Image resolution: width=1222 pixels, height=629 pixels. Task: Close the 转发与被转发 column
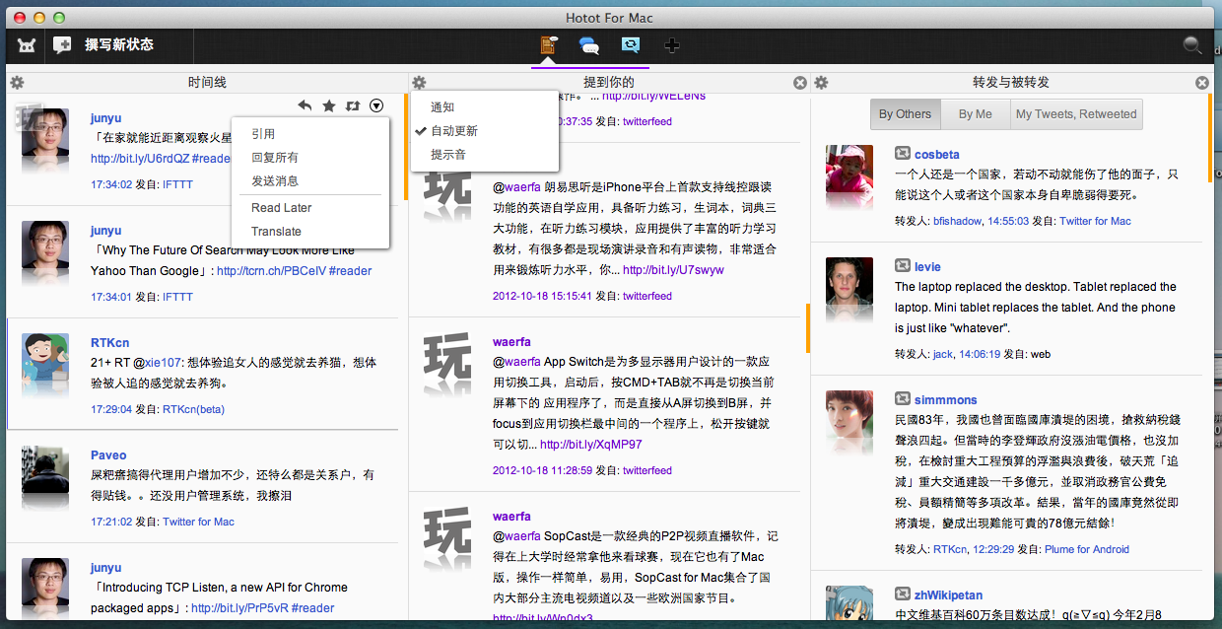(x=1202, y=83)
